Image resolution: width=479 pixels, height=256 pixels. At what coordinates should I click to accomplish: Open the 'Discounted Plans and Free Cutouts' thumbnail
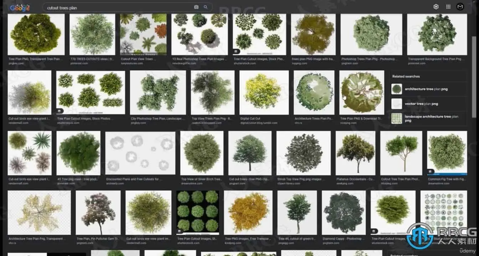[x=140, y=153]
